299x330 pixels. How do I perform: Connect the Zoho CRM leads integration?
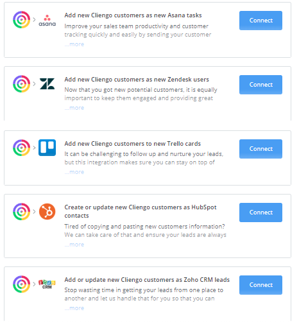point(261,285)
